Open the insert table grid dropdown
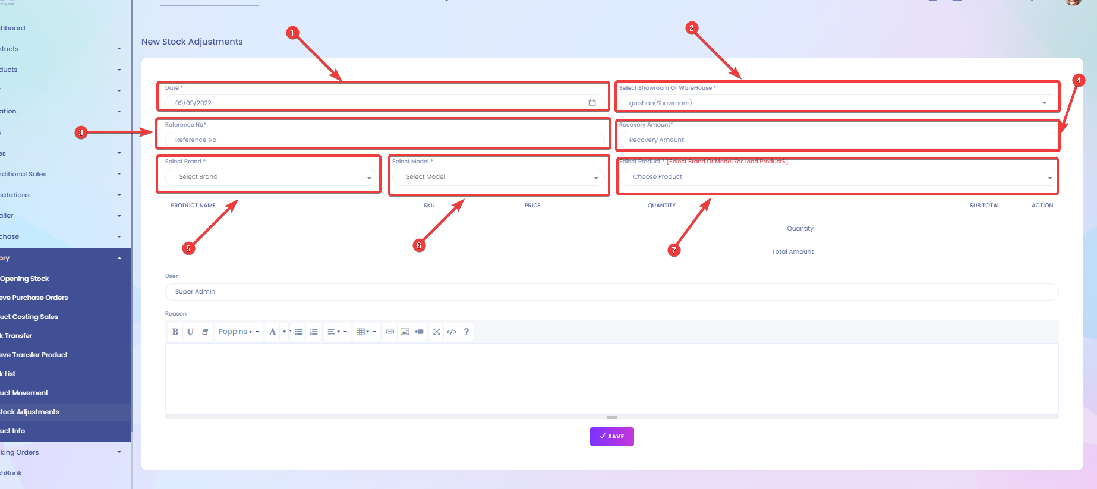Image resolution: width=1097 pixels, height=489 pixels. (366, 332)
